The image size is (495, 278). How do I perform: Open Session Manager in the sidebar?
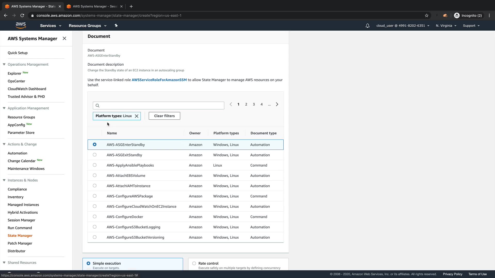(x=21, y=220)
